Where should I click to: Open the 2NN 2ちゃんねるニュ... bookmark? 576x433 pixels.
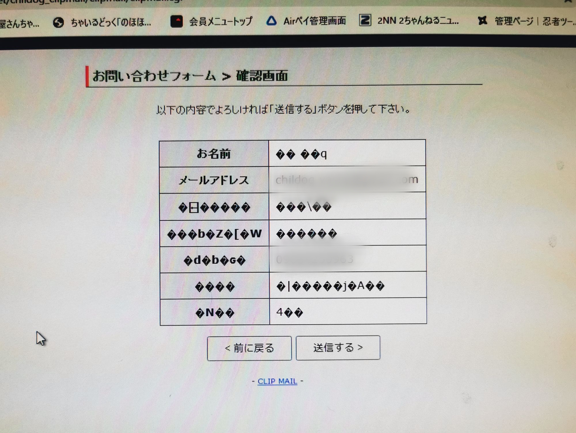(x=418, y=20)
